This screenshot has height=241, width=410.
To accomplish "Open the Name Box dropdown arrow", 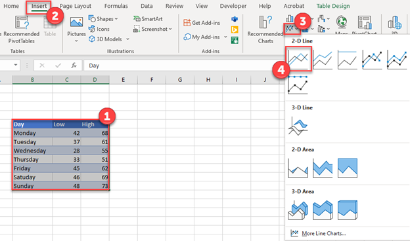I will (16, 65).
